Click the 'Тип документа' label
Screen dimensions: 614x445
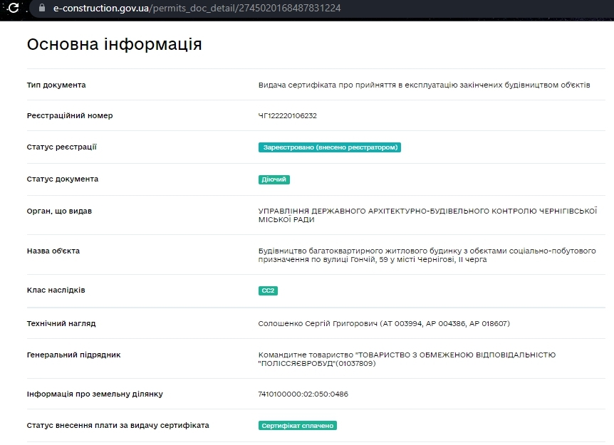tap(56, 85)
